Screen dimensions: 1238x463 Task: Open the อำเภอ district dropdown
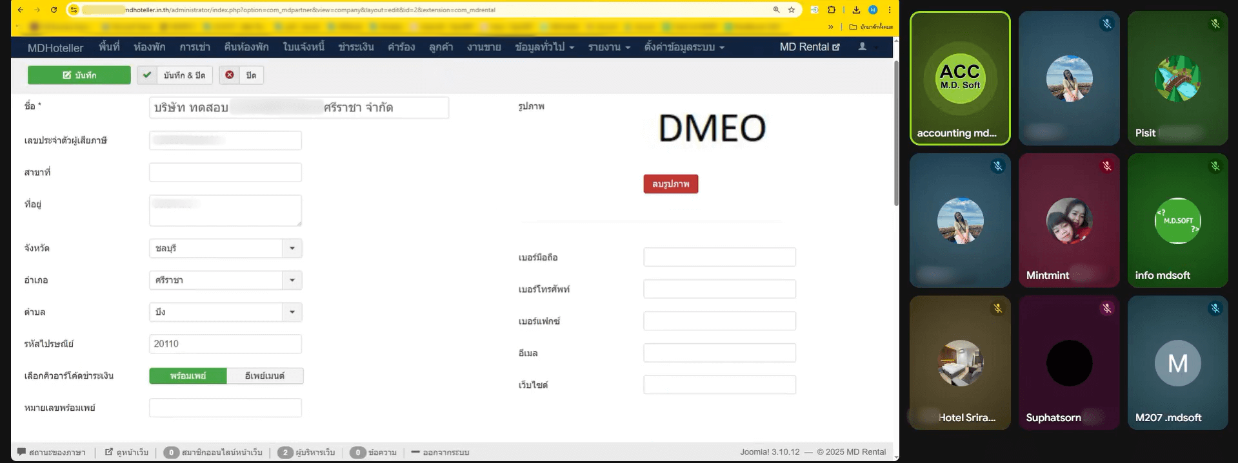(292, 280)
